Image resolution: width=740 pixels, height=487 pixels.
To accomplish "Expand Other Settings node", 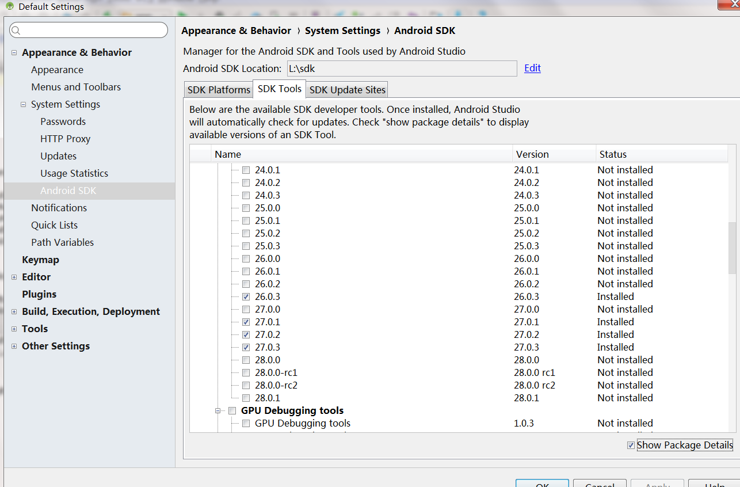I will pos(14,346).
